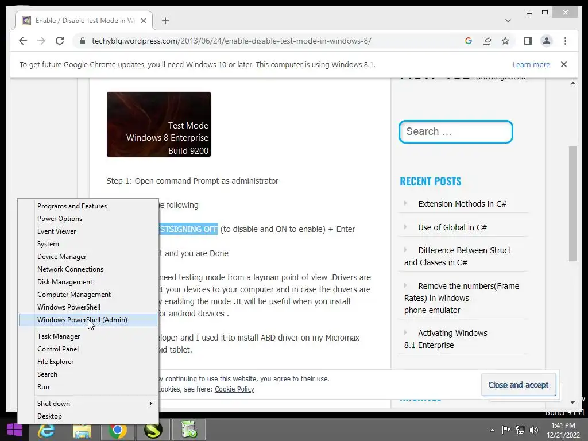Viewport: 588px width, 441px height.
Task: Click into the blog Search field
Action: point(455,131)
